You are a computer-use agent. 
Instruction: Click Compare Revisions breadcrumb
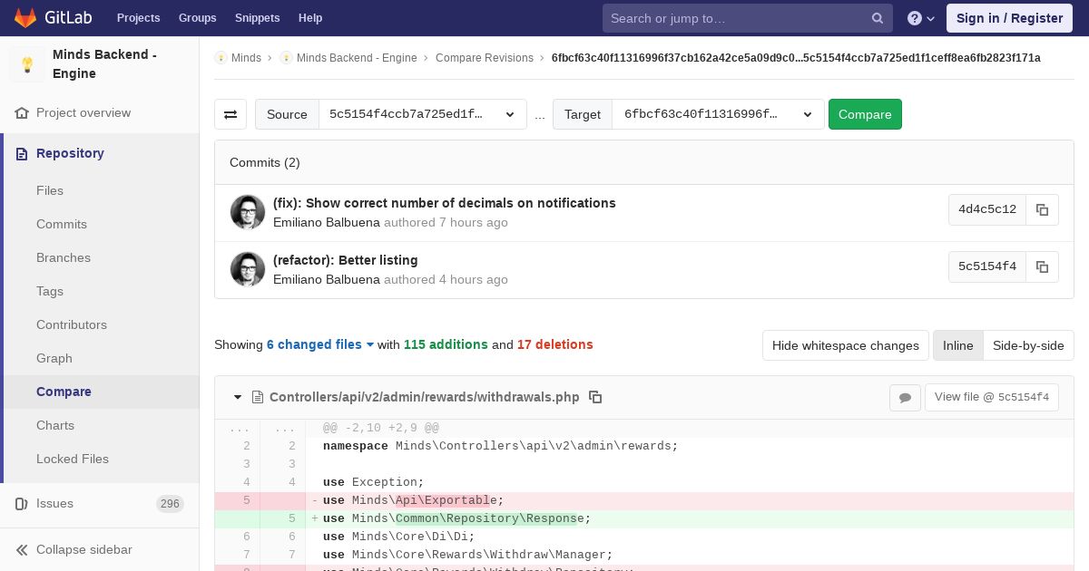point(485,58)
